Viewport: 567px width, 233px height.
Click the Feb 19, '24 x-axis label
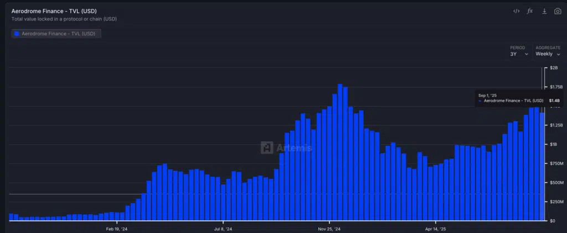point(117,228)
